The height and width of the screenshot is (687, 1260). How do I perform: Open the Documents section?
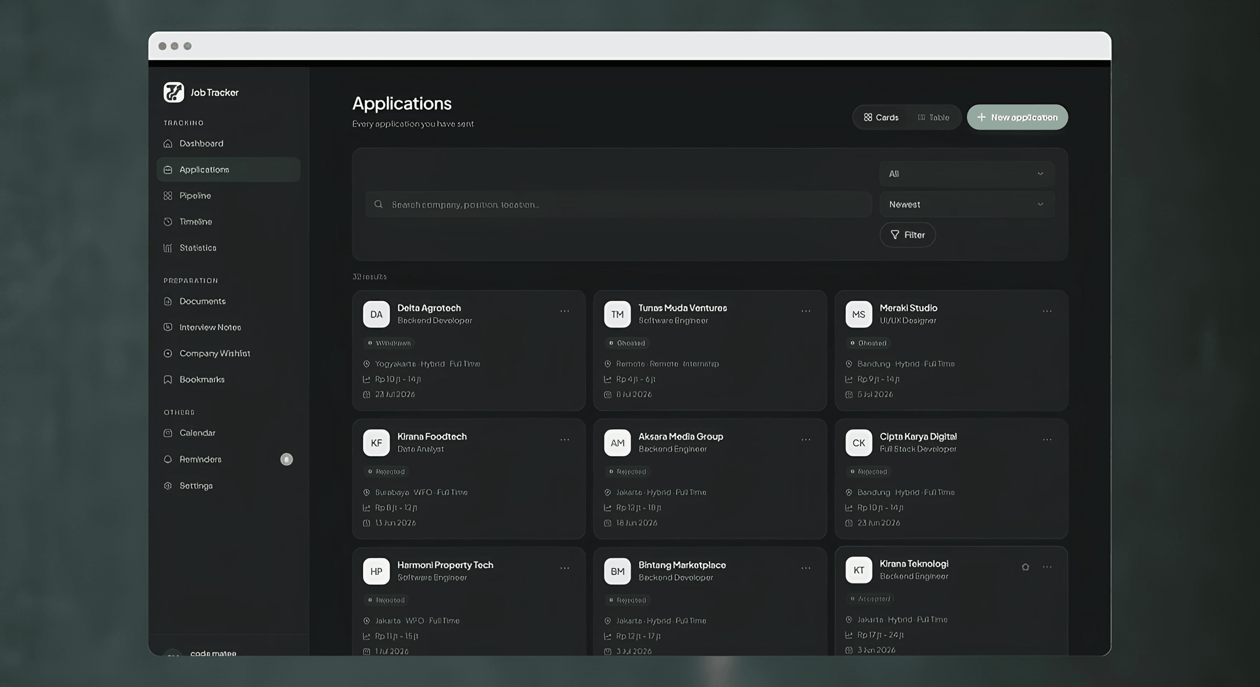pos(228,302)
